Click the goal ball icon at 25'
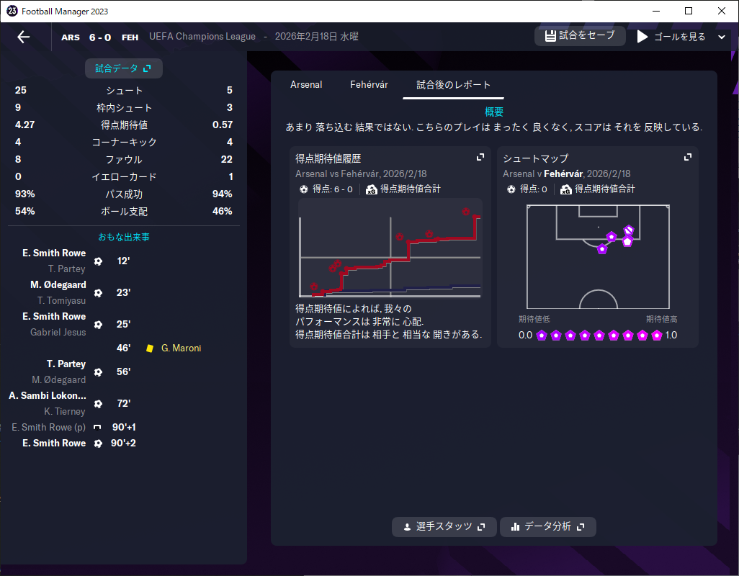739x576 pixels. (x=98, y=325)
